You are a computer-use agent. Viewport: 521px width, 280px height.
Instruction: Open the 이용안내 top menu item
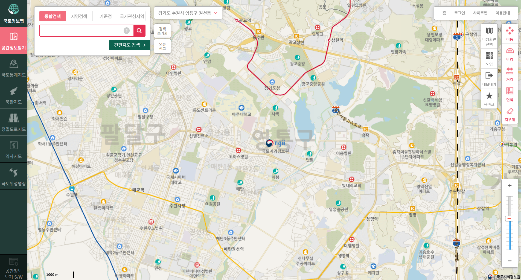503,13
